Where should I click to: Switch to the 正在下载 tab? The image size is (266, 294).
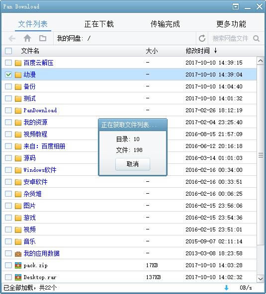[99, 24]
